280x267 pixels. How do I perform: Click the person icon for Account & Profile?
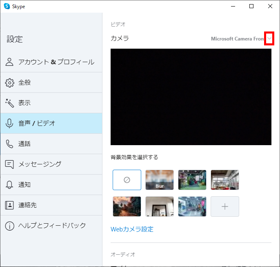click(x=9, y=62)
